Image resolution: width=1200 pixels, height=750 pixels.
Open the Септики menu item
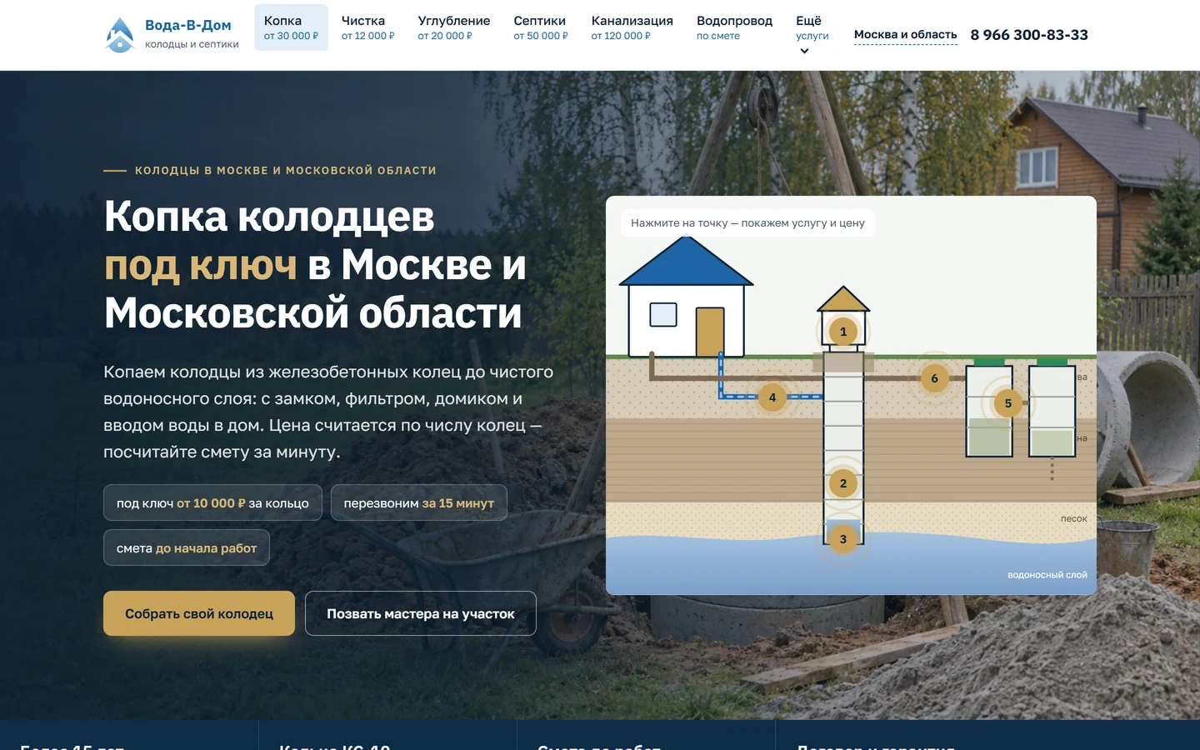[540, 27]
